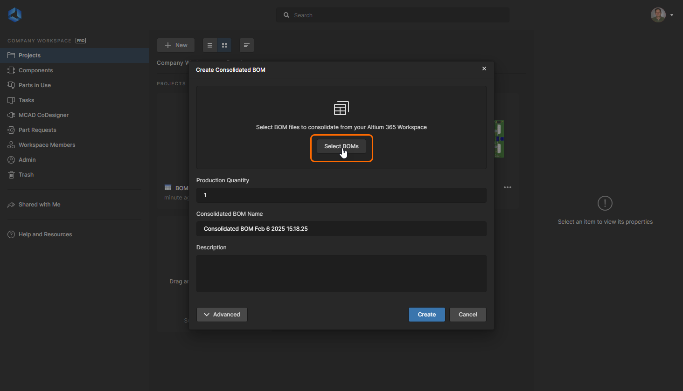Open Part Requests in sidebar
Image resolution: width=683 pixels, height=391 pixels.
(x=75, y=130)
